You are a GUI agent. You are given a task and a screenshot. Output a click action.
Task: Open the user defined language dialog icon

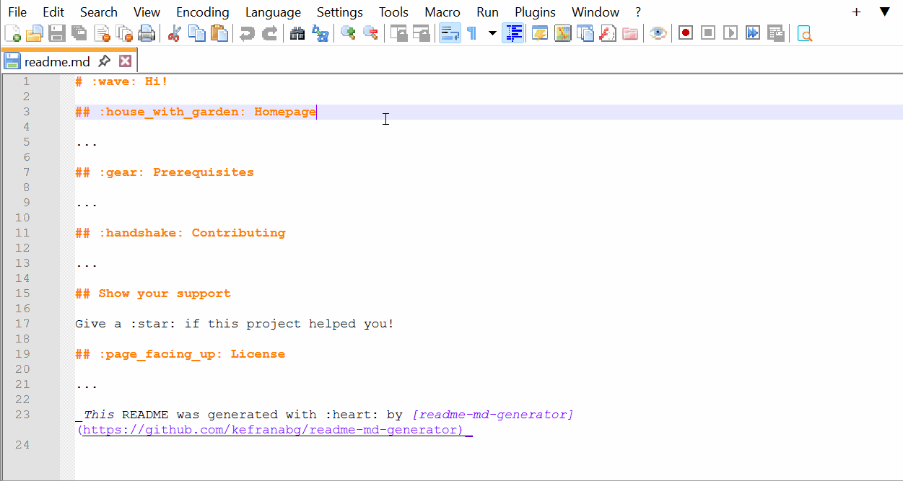point(540,32)
